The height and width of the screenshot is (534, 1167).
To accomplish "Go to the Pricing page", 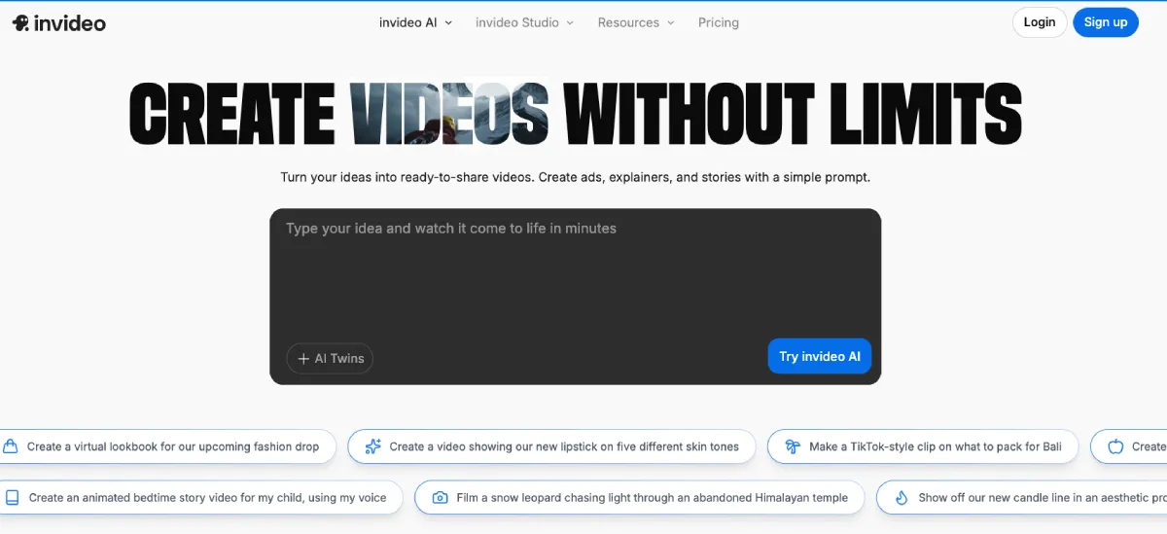I will tap(718, 22).
